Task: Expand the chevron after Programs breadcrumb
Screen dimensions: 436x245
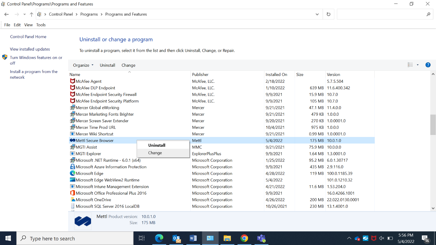Action: pyautogui.click(x=102, y=14)
